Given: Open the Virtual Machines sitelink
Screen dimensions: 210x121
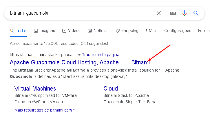Looking at the screenshot, I should point(35,89).
